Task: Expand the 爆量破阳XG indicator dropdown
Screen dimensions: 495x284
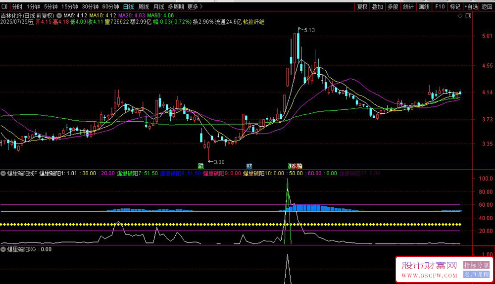Action: click(3, 249)
